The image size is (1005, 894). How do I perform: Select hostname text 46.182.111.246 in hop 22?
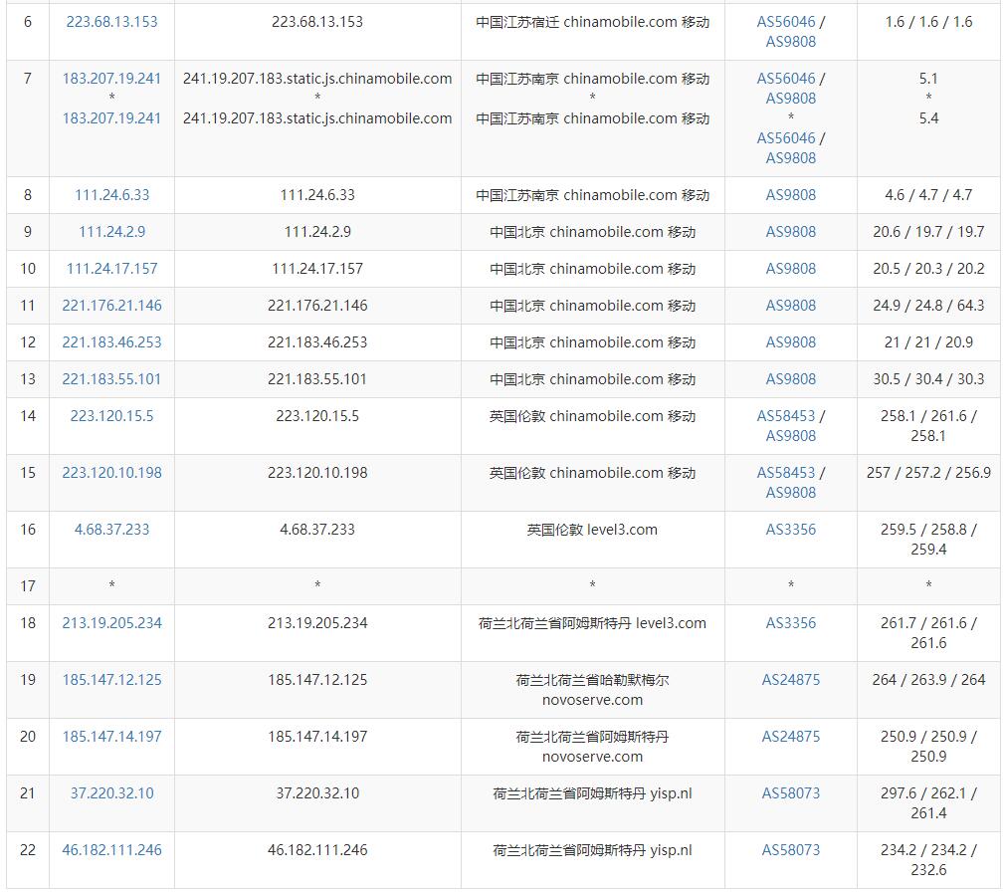click(x=317, y=850)
